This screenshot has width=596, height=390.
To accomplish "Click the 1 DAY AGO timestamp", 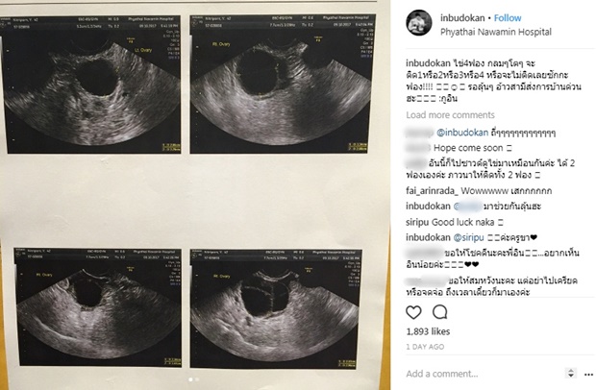I will click(425, 347).
